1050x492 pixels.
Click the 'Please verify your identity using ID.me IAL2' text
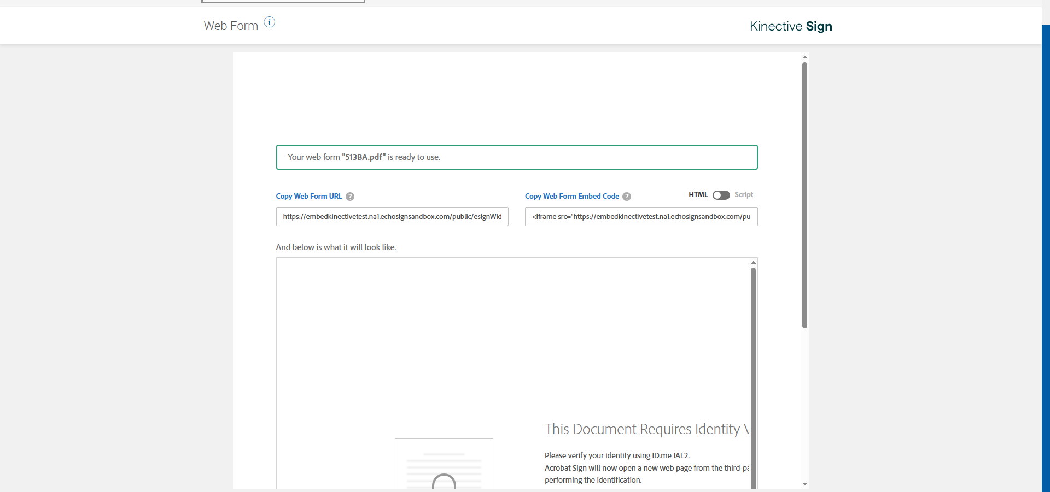617,455
